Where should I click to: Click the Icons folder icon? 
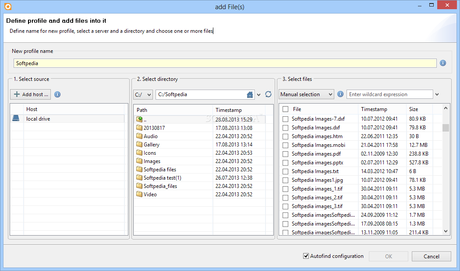coord(139,153)
